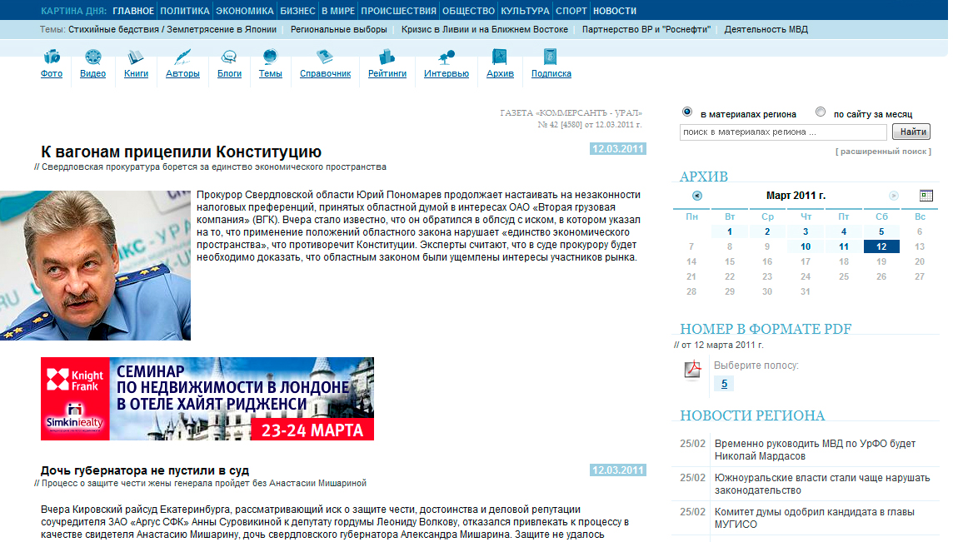Select March 5 in archive calendar
This screenshot has height=542, width=953.
[881, 231]
